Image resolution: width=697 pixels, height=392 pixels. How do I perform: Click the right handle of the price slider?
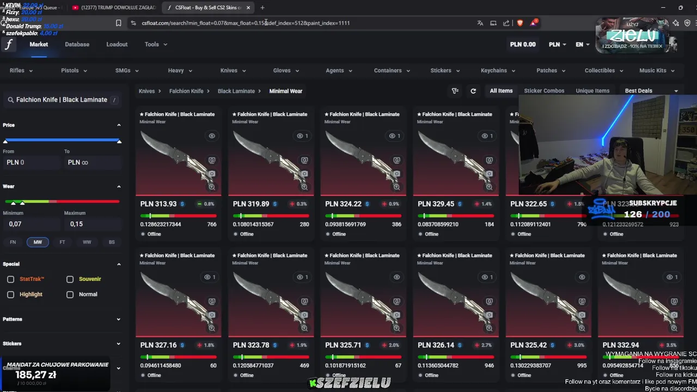[119, 141]
